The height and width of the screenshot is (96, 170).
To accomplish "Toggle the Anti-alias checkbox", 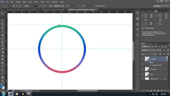I will pyautogui.click(x=39, y=6).
